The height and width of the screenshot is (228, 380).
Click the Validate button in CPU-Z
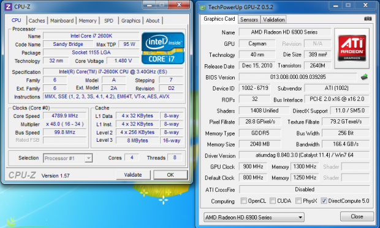pos(133,175)
